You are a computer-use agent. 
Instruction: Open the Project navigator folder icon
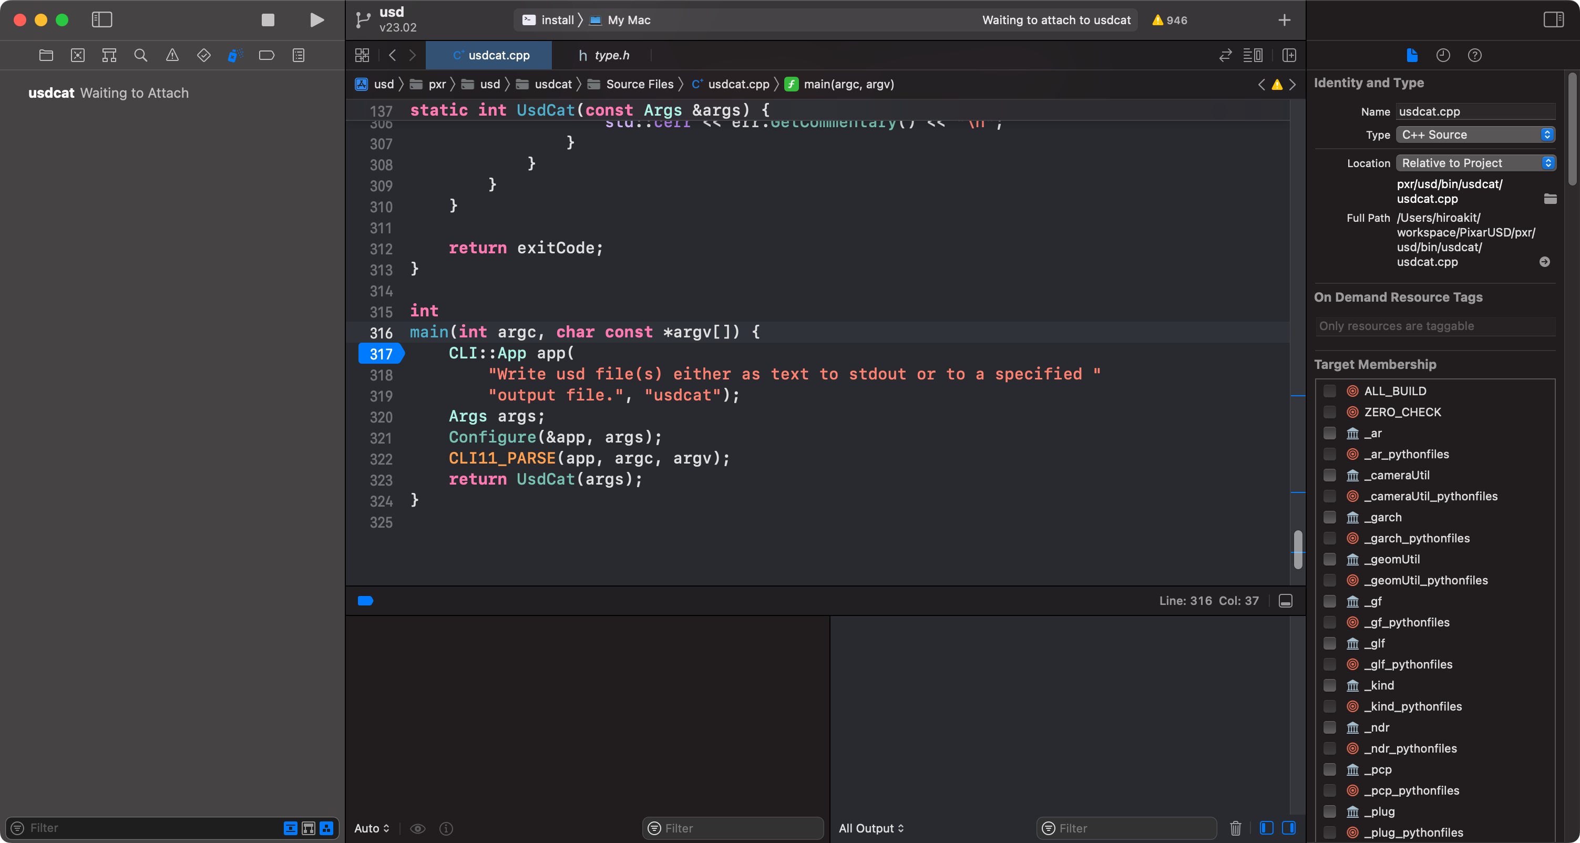click(x=46, y=55)
